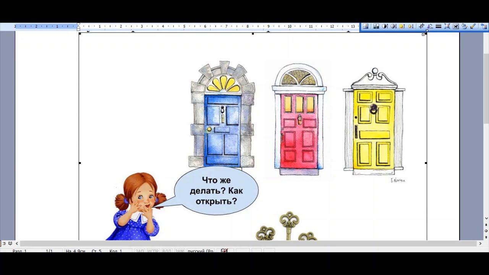Click the More Brightness sun icon
Viewport: 489px width, 275px height.
click(x=402, y=26)
